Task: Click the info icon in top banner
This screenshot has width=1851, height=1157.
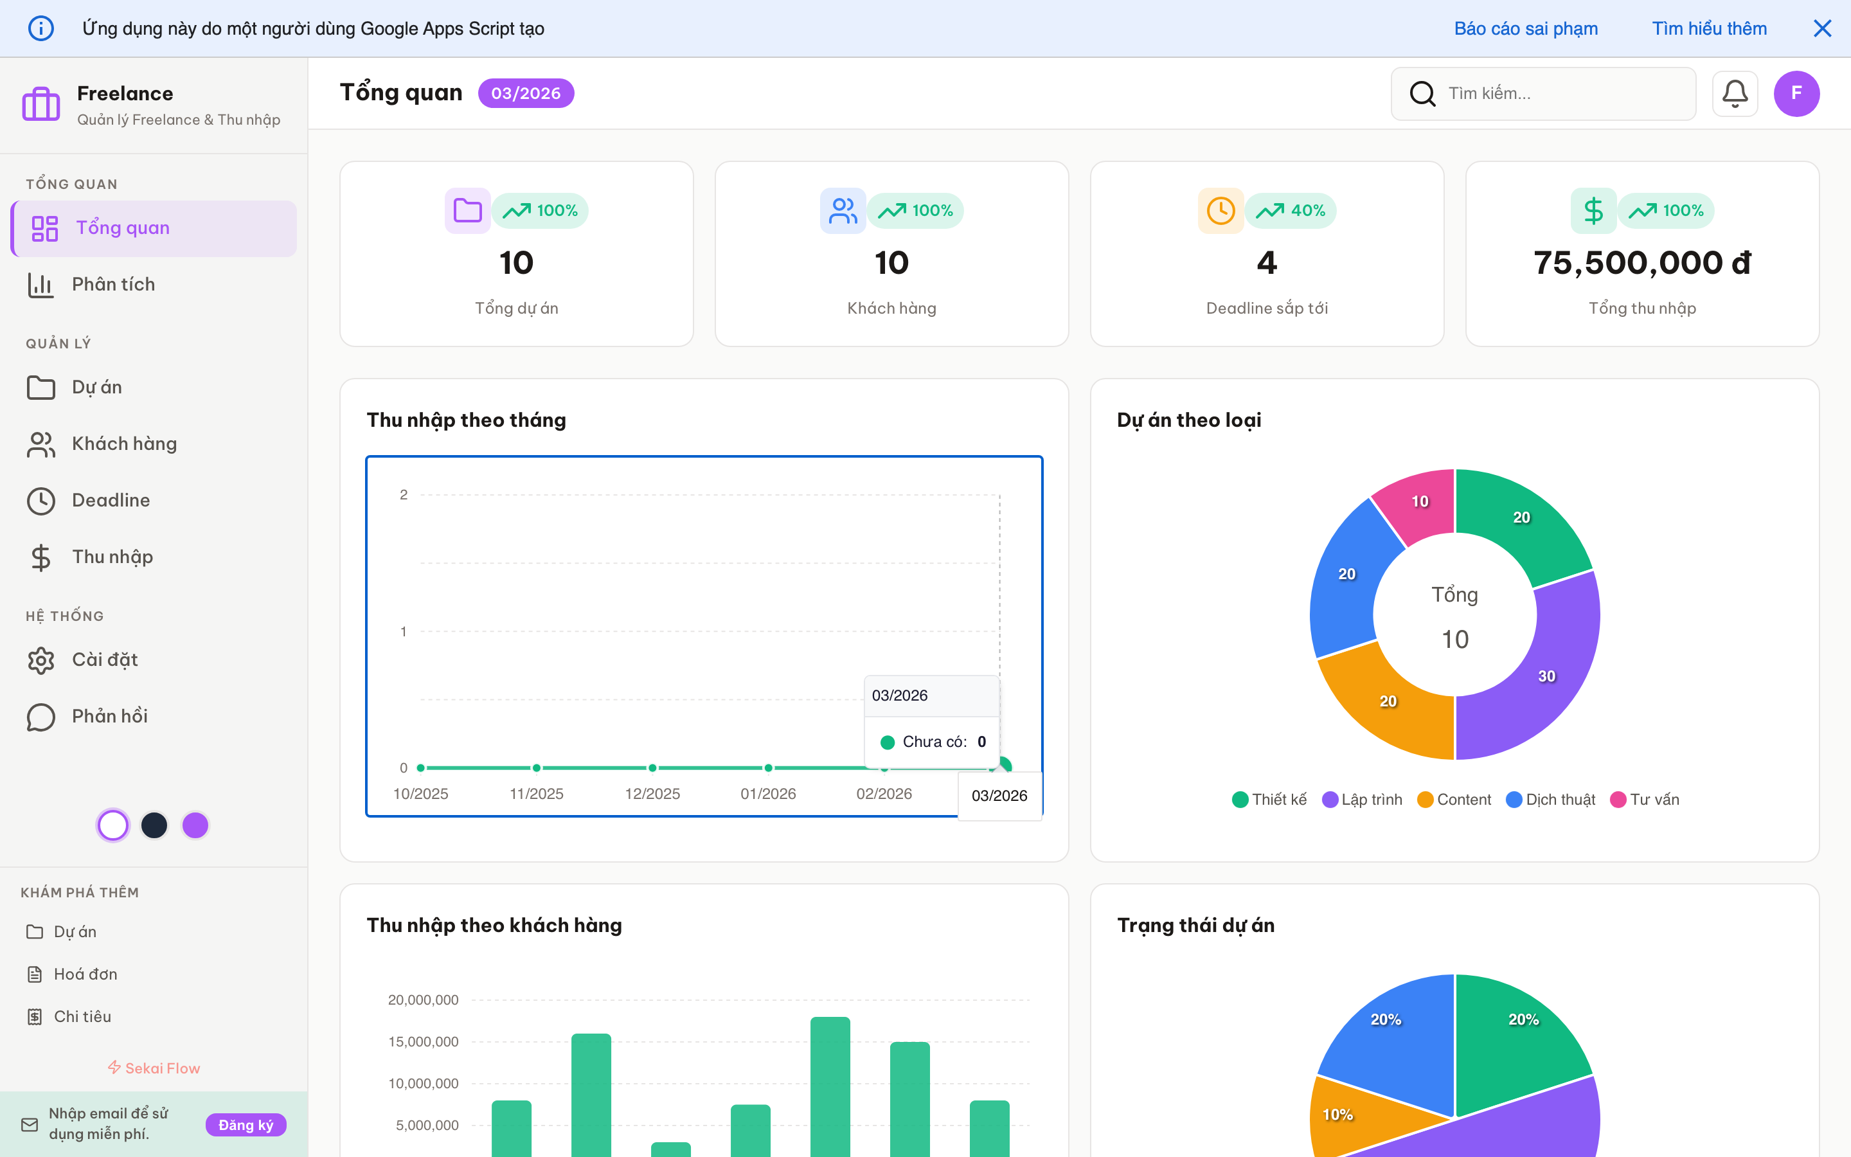Action: coord(40,28)
